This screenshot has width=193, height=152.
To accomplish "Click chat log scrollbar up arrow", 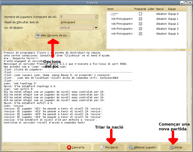I will click(x=190, y=53).
